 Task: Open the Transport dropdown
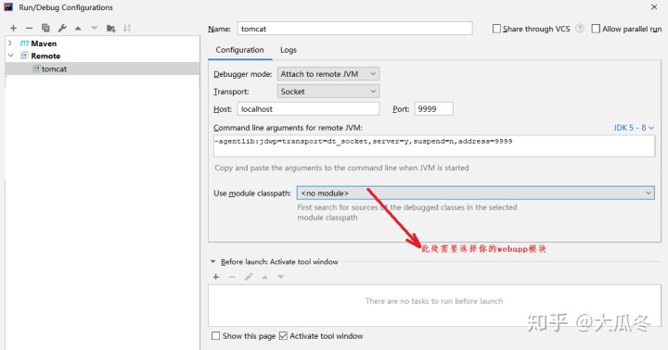coord(328,92)
